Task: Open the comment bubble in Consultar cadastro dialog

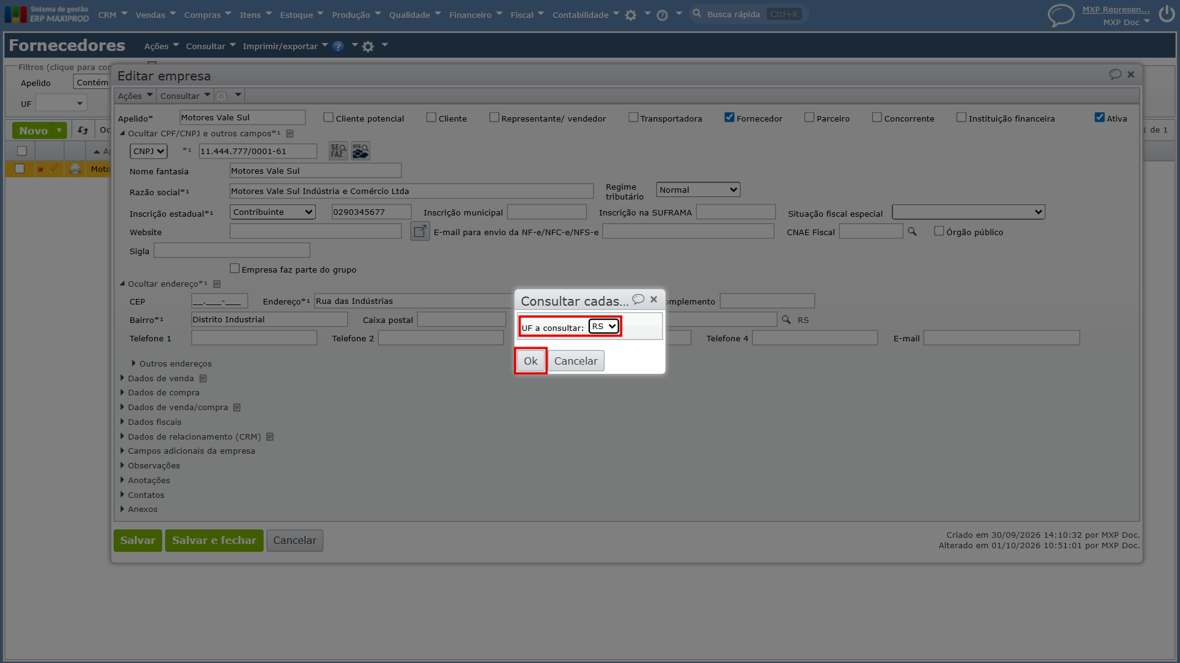Action: click(639, 299)
